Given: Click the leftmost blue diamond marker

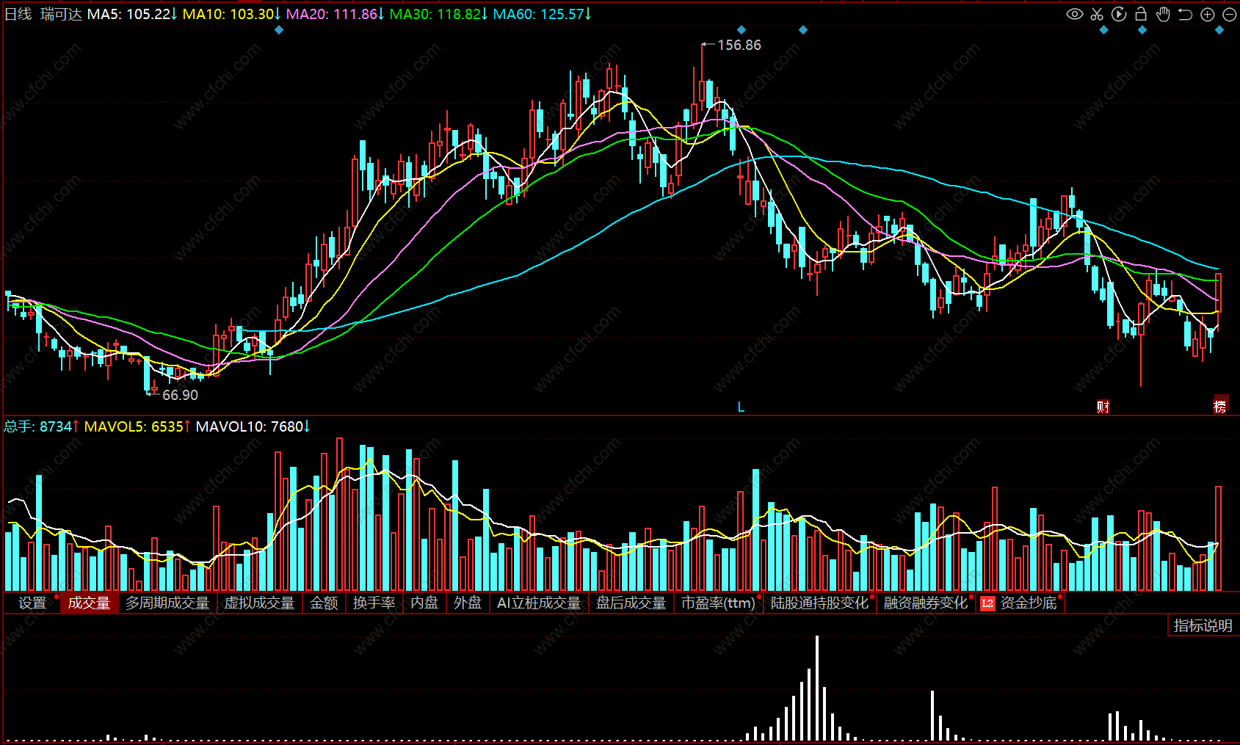Looking at the screenshot, I should (x=279, y=30).
